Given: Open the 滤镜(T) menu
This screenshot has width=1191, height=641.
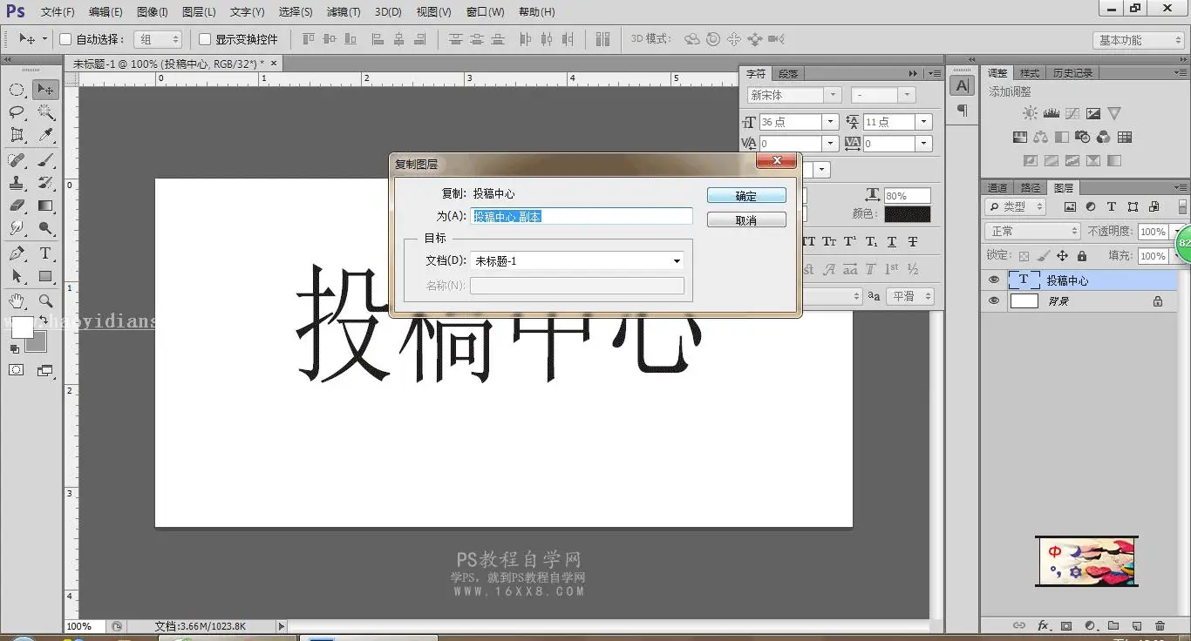Looking at the screenshot, I should click(x=344, y=12).
